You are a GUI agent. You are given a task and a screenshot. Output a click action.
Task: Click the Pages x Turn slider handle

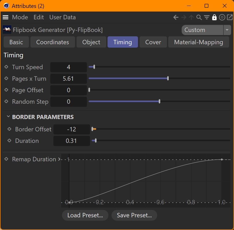(x=168, y=78)
